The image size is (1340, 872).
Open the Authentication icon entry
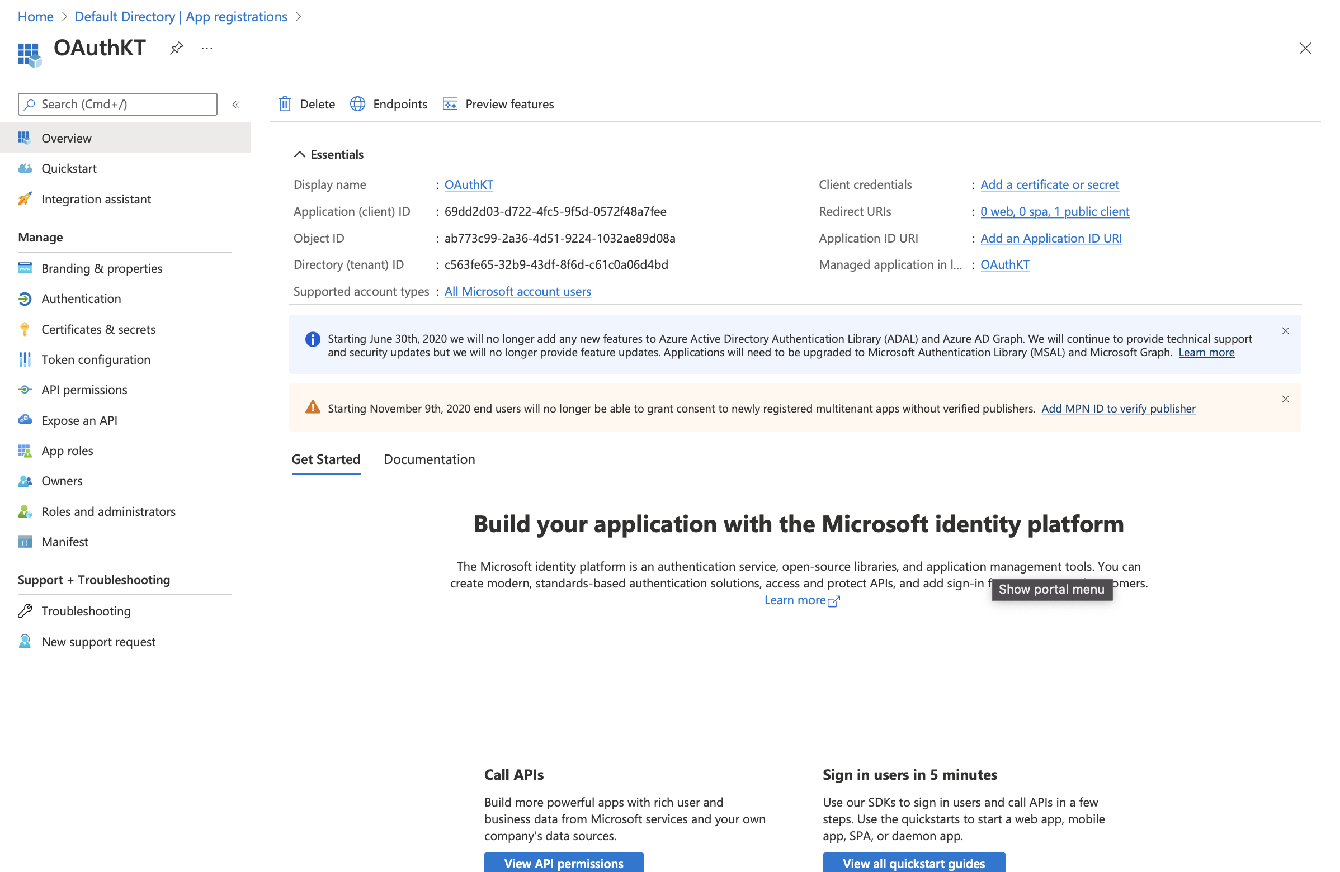click(x=25, y=298)
